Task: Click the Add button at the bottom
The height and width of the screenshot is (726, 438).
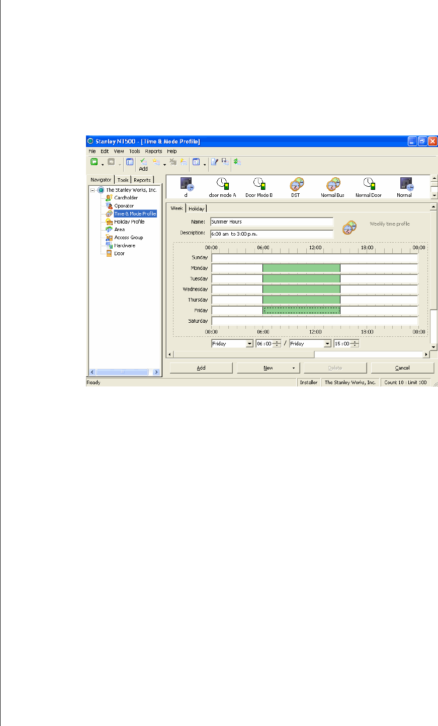Action: (x=201, y=368)
